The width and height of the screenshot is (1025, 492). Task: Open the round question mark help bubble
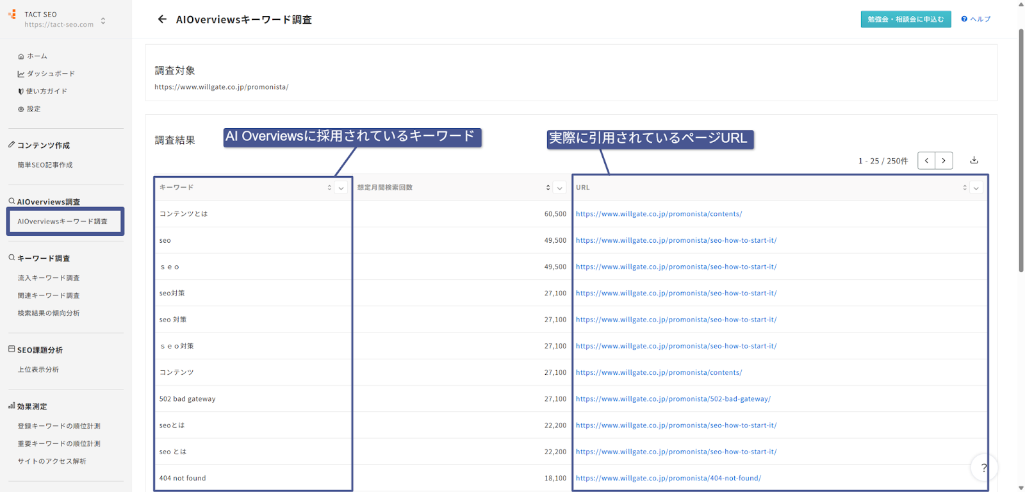pos(983,468)
